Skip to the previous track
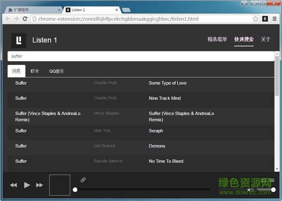The height and width of the screenshot is (201, 282). [x=13, y=185]
